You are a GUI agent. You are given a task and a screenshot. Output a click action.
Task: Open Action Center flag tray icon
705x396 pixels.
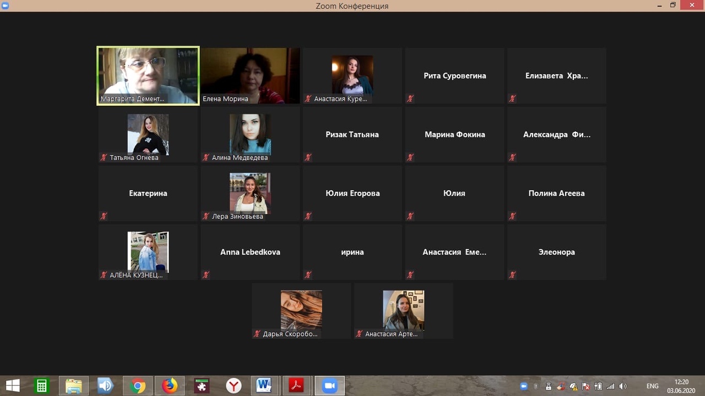coord(586,386)
